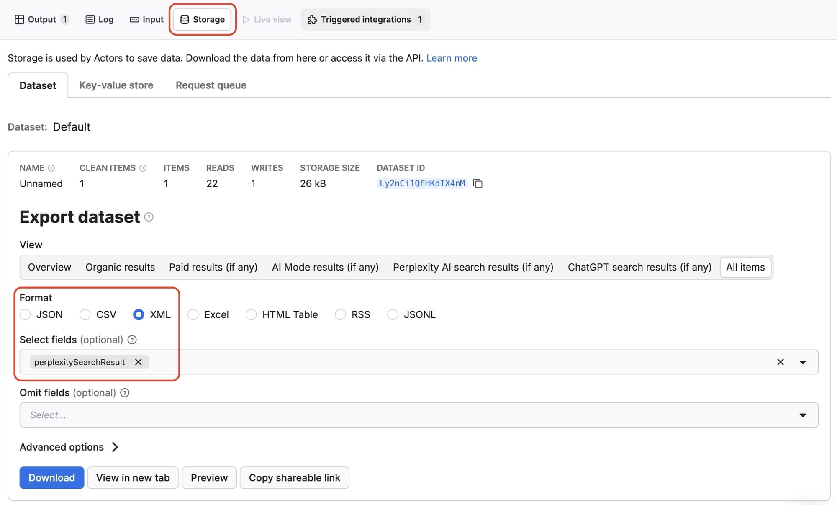837x505 pixels.
Task: Open Triggered integrations via puzzle icon
Action: point(312,19)
